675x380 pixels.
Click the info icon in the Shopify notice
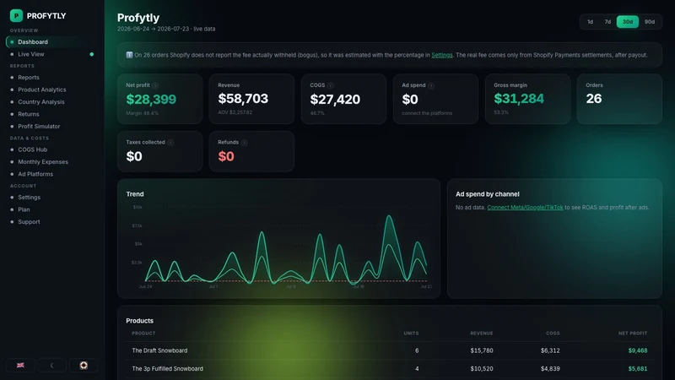pyautogui.click(x=129, y=55)
